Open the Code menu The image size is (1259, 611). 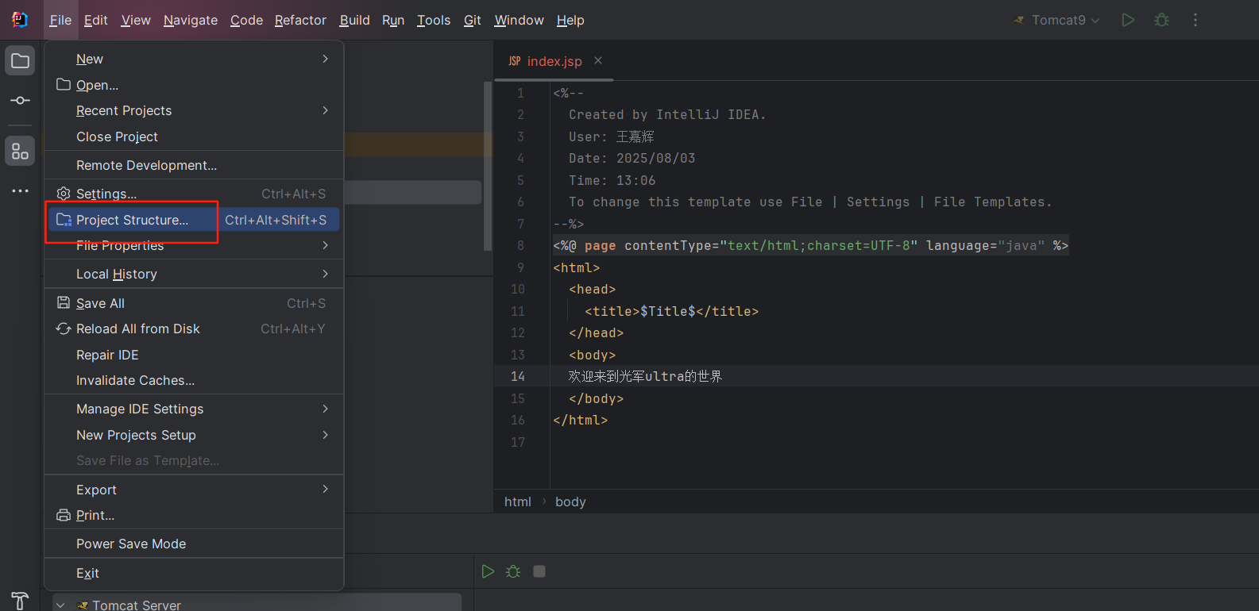[x=246, y=20]
